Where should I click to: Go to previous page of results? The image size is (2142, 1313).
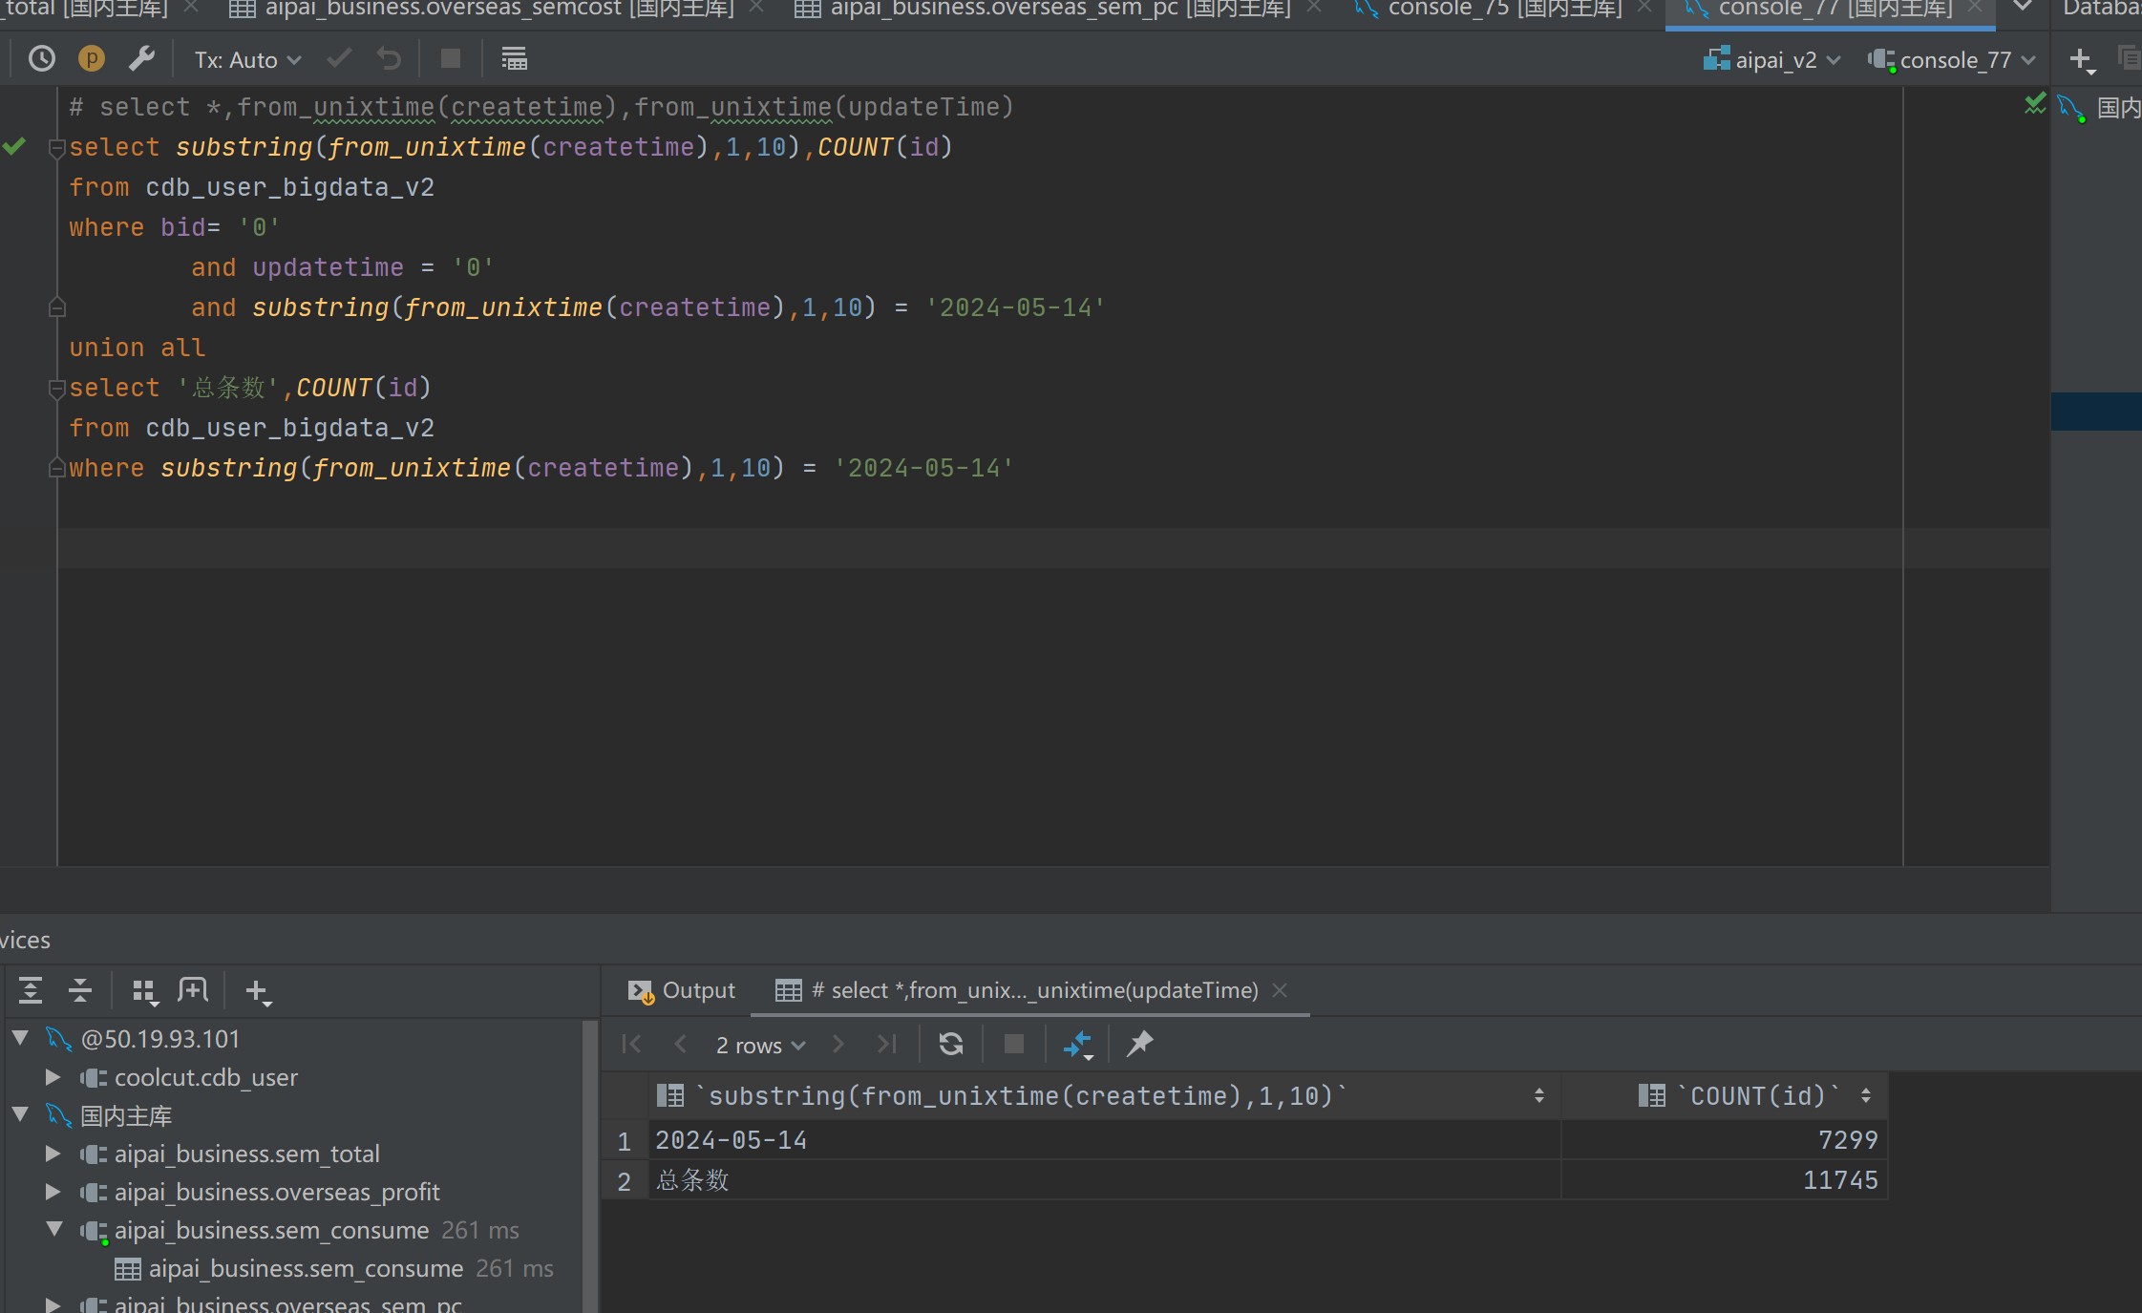[681, 1044]
